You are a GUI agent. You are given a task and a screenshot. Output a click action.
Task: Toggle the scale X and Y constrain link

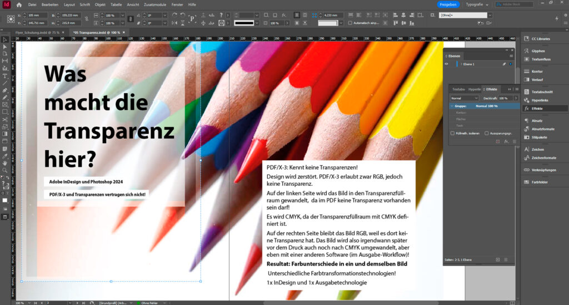(x=131, y=19)
